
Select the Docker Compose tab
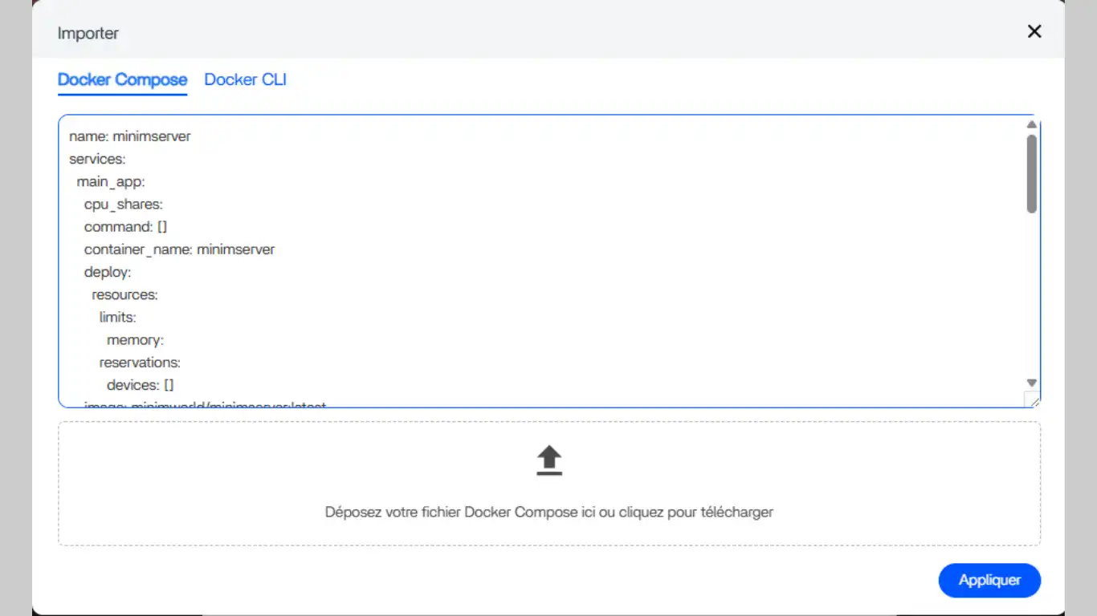coord(122,79)
